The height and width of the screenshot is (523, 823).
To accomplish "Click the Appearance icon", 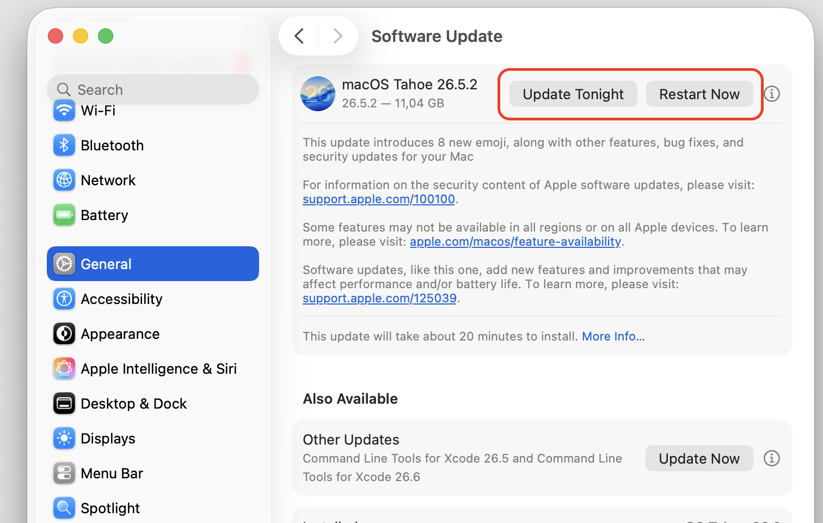I will coord(64,334).
